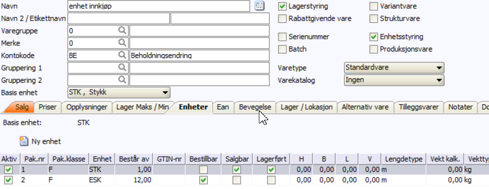Screen dimensions: 489x189
Task: Enable the Variantvare checkbox
Action: (x=373, y=6)
